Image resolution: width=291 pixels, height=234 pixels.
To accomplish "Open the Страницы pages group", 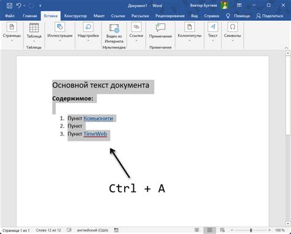I will point(12,32).
